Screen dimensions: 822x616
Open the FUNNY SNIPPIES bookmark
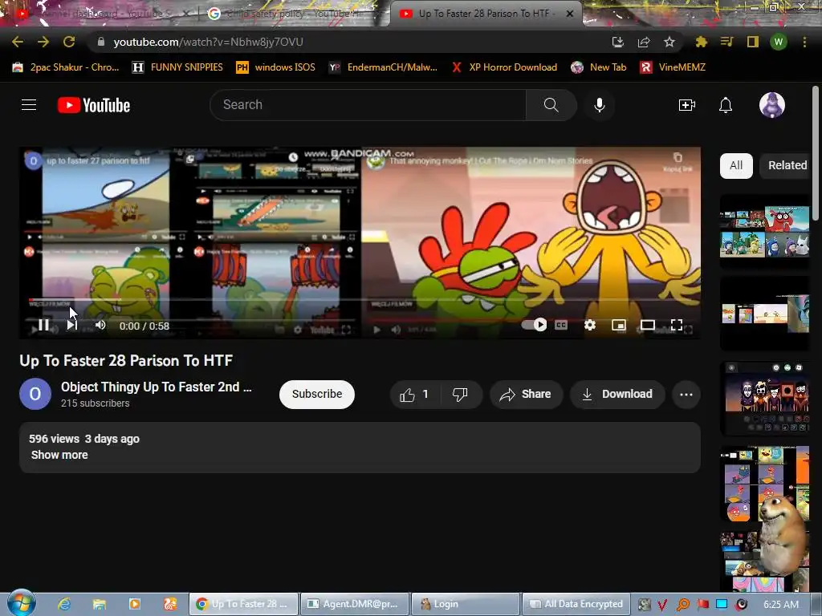click(x=177, y=67)
